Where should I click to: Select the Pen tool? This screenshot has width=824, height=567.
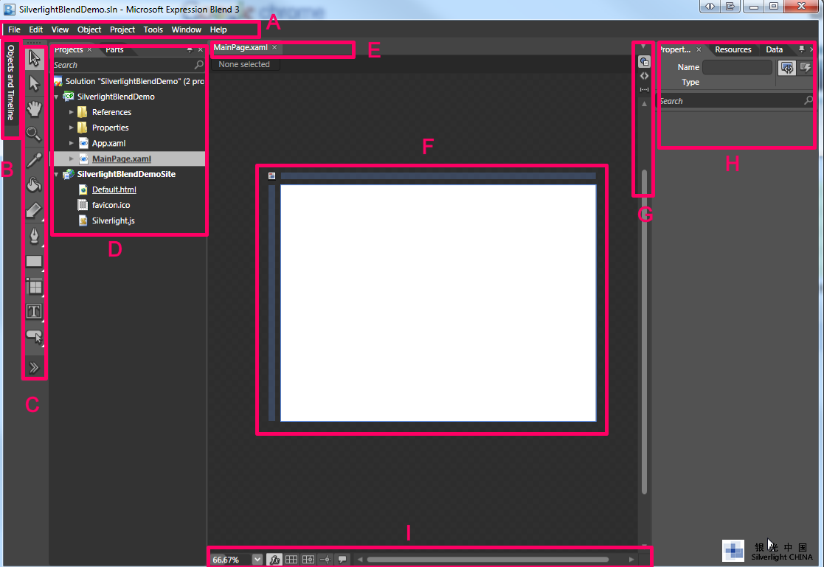(34, 235)
